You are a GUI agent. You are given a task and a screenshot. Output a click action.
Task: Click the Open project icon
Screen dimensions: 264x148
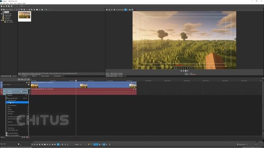4,6
